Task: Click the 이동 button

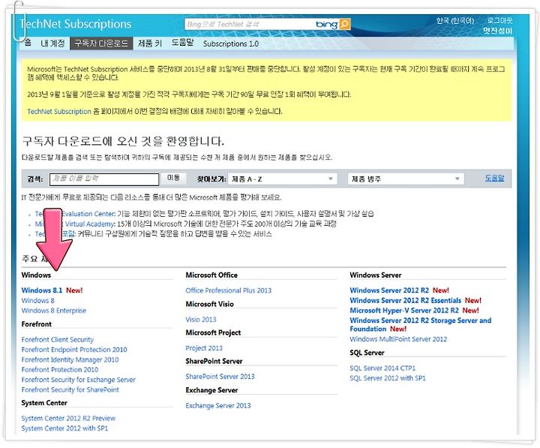Action: click(x=173, y=178)
